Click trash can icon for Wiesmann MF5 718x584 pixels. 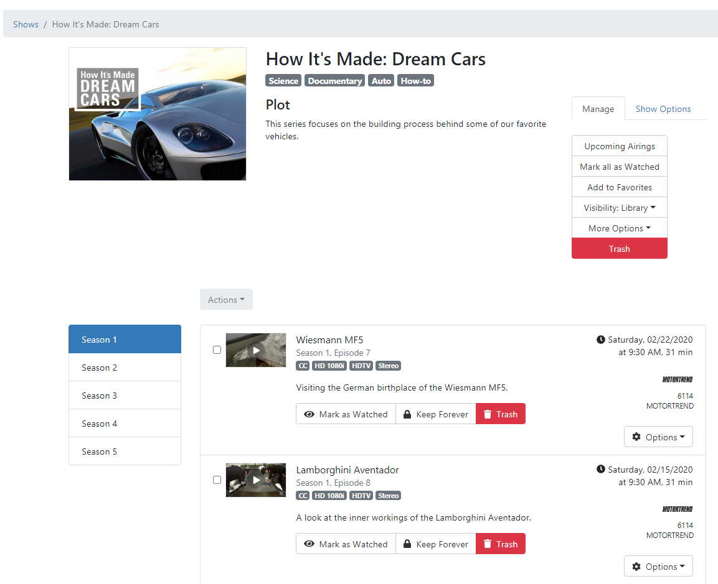[488, 414]
